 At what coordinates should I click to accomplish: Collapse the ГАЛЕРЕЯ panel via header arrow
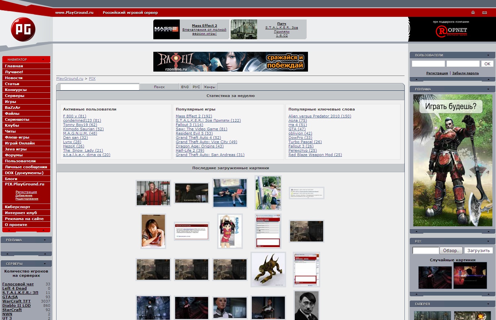488,304
